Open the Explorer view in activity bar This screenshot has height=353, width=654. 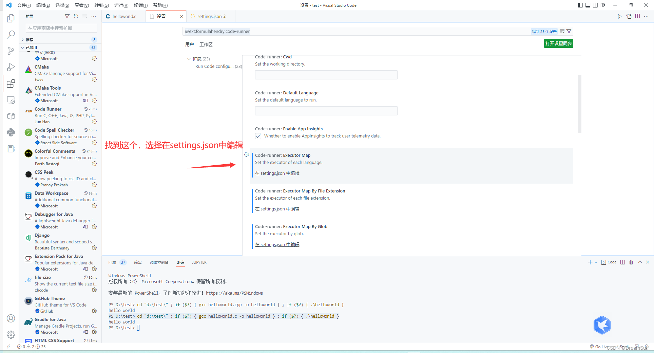point(11,18)
